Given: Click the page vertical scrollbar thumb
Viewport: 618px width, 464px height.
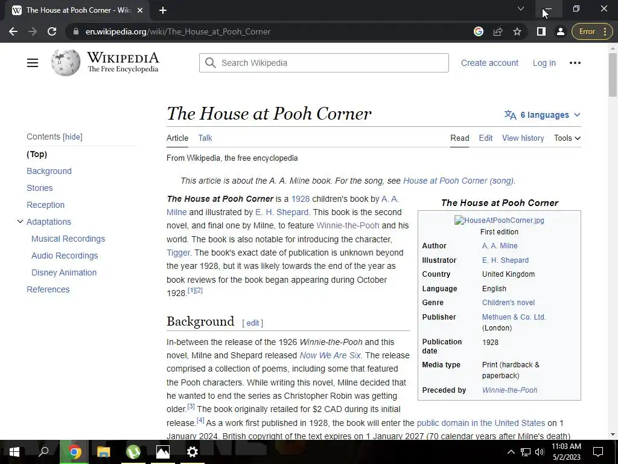Looking at the screenshot, I should [x=613, y=74].
